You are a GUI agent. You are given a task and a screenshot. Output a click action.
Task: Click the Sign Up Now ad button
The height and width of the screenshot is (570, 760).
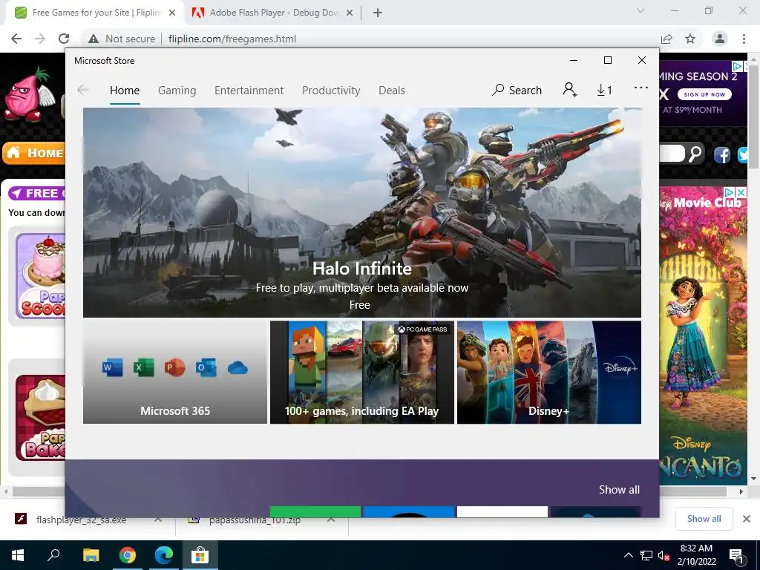point(704,94)
